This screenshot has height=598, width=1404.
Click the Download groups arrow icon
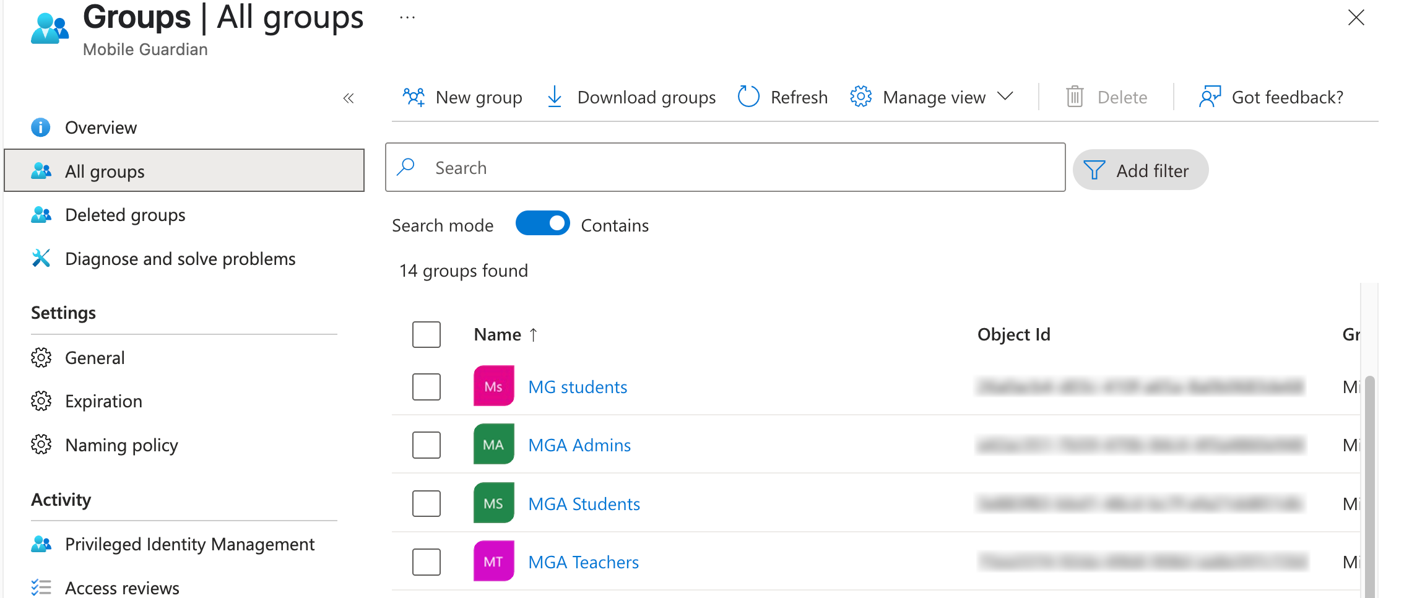555,97
